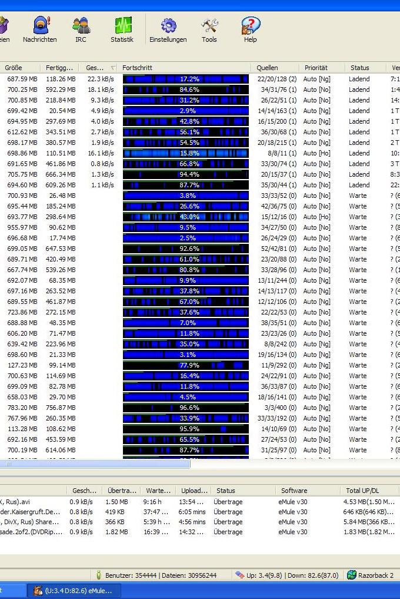
Task: Sort by Priorität column header
Action: click(322, 68)
